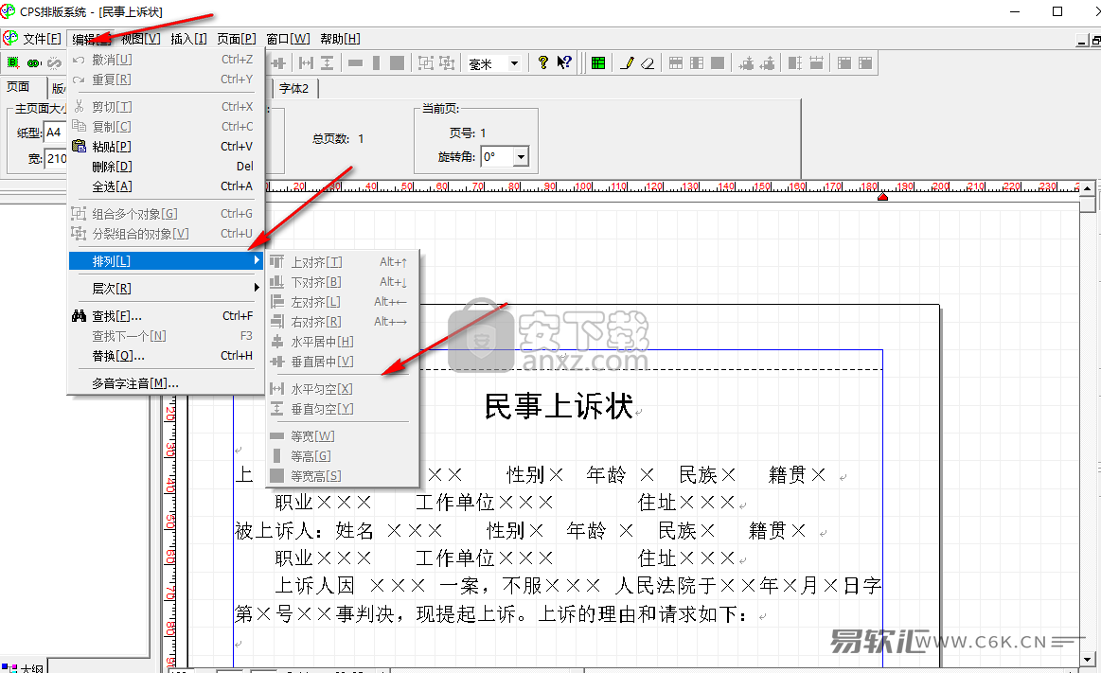The image size is (1101, 673).
Task: Click the horizontal spacing toolbar icon
Action: point(306,63)
